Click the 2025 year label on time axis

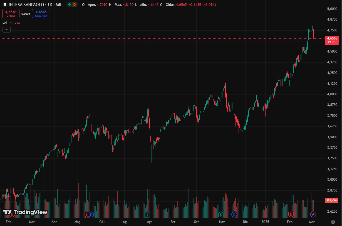(265, 222)
